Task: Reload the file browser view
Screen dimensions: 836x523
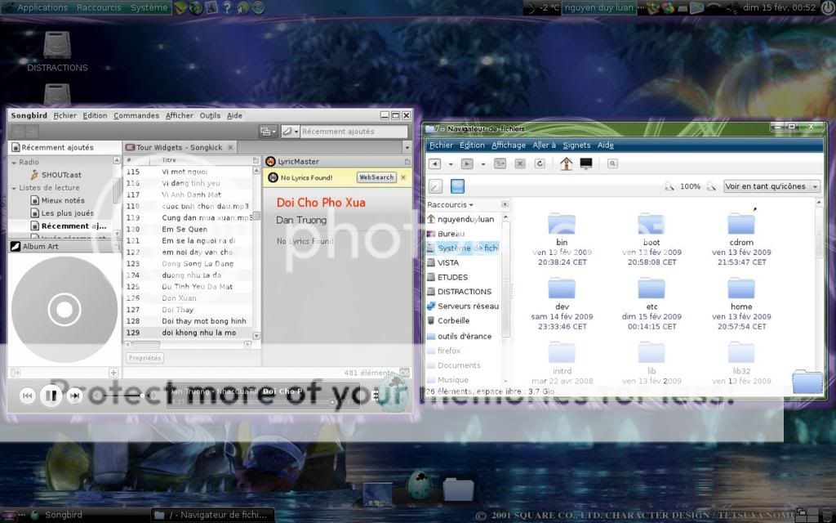Action: pos(540,163)
